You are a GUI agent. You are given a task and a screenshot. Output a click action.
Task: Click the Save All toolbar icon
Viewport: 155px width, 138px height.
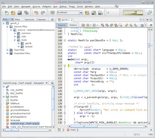(x=26, y=13)
